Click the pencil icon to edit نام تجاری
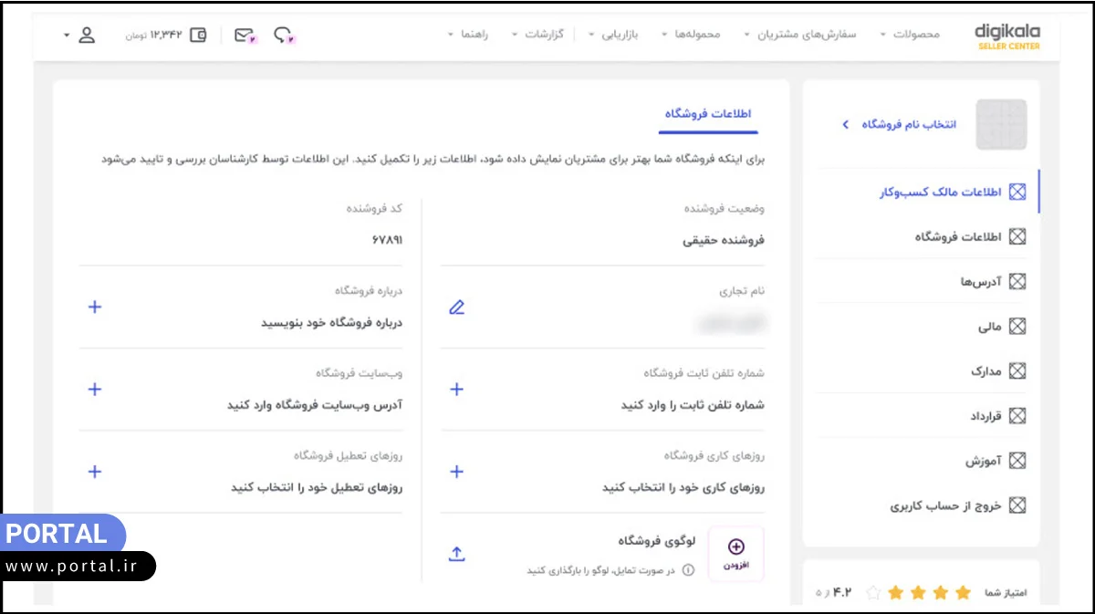Screen dimensions: 1095x614 click(x=456, y=307)
